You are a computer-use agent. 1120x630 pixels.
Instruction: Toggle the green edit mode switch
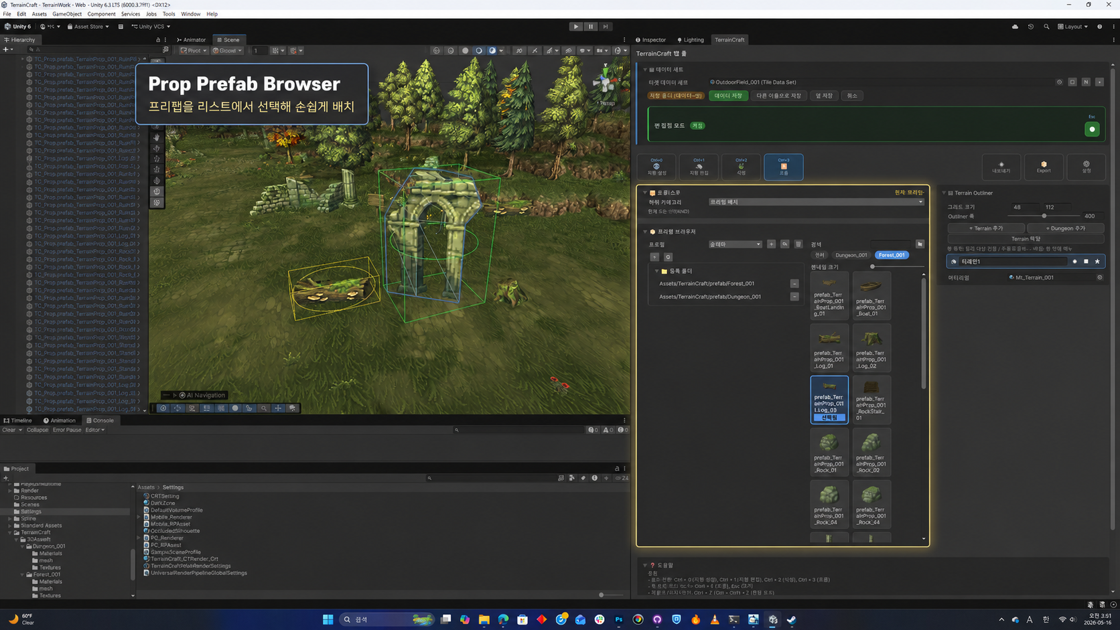[x=1092, y=129]
